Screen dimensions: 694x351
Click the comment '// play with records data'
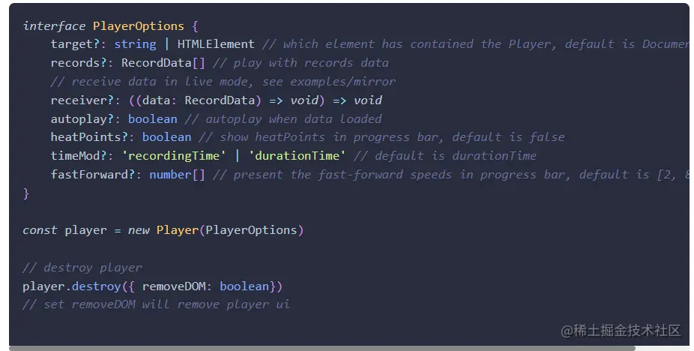click(x=301, y=63)
